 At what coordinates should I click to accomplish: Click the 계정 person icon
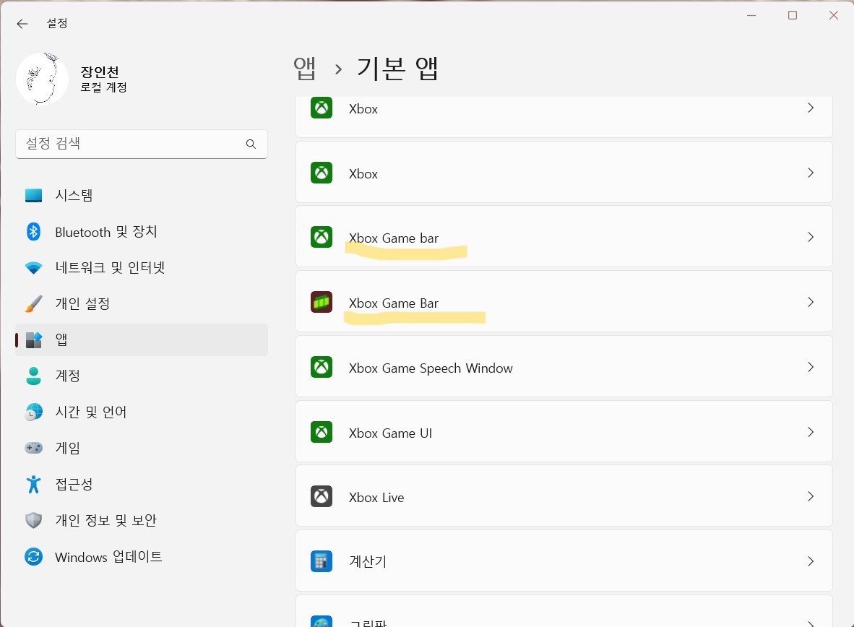[34, 376]
